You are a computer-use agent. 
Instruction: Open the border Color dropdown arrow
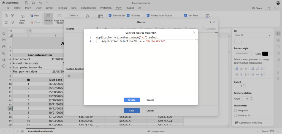click(x=270, y=54)
